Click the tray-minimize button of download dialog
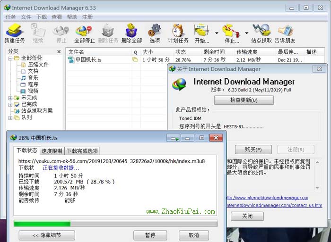The image size is (331, 242). [x=174, y=138]
